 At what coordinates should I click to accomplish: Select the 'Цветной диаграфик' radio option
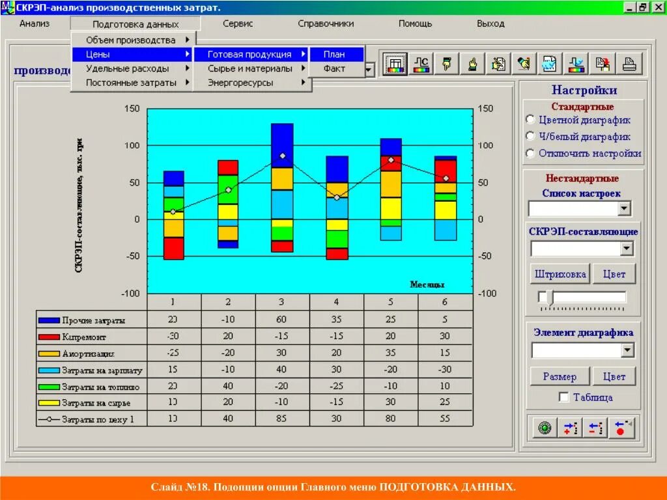(x=530, y=120)
